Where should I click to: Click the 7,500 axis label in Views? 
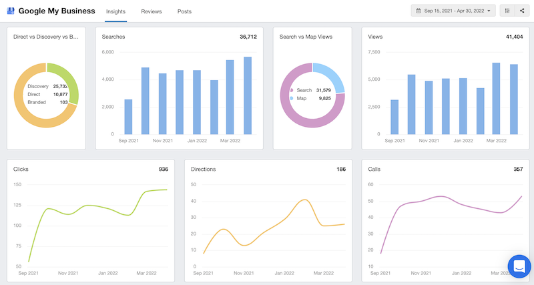pyautogui.click(x=374, y=52)
